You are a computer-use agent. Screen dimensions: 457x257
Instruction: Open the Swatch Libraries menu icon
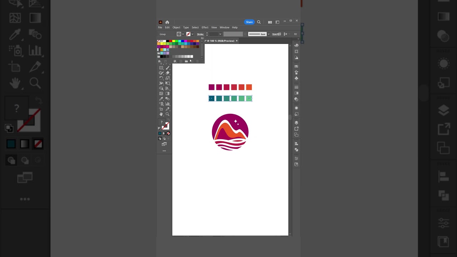click(160, 61)
